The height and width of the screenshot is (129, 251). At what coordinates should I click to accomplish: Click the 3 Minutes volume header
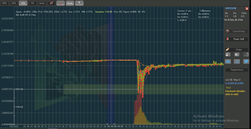205,11
